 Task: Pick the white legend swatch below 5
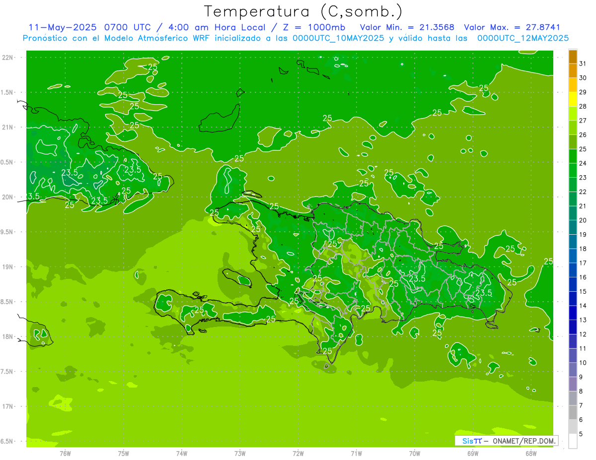coord(573,441)
